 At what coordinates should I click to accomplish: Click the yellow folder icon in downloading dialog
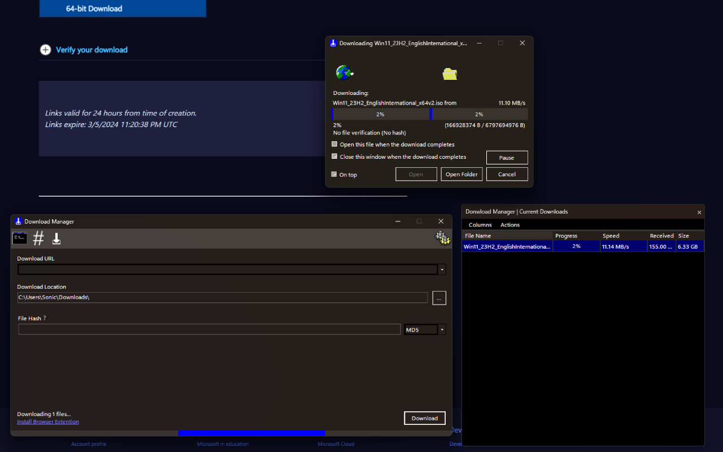[450, 73]
